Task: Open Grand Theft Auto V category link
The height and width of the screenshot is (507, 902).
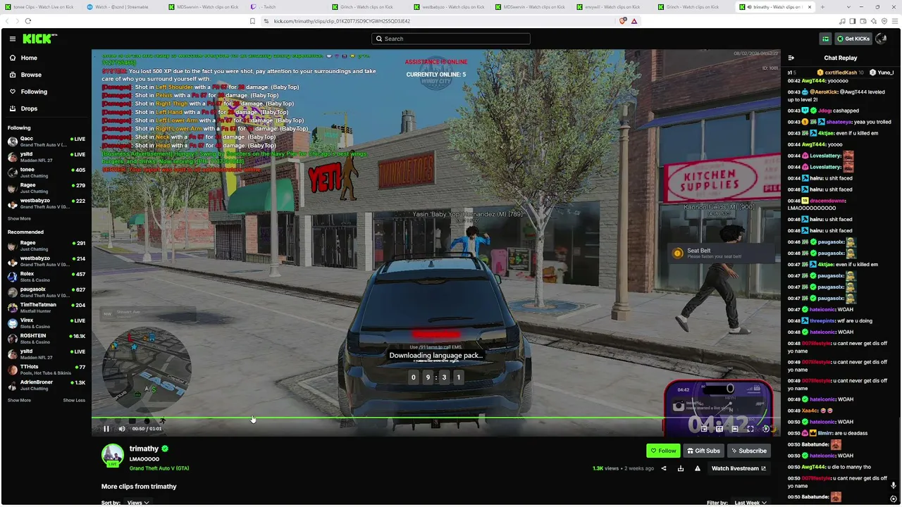Action: click(x=159, y=468)
